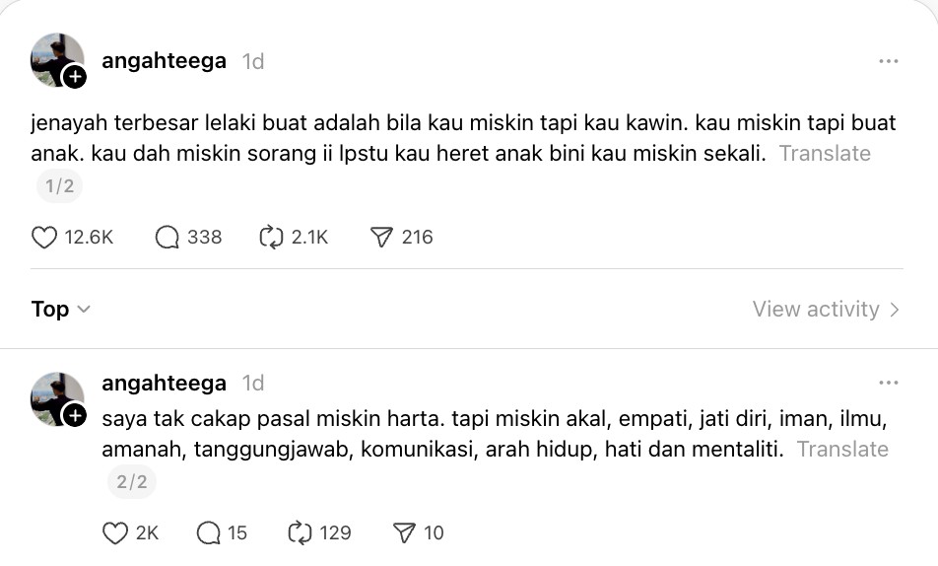Repost the reply with 129 reposts
The height and width of the screenshot is (566, 938).
coord(299,533)
